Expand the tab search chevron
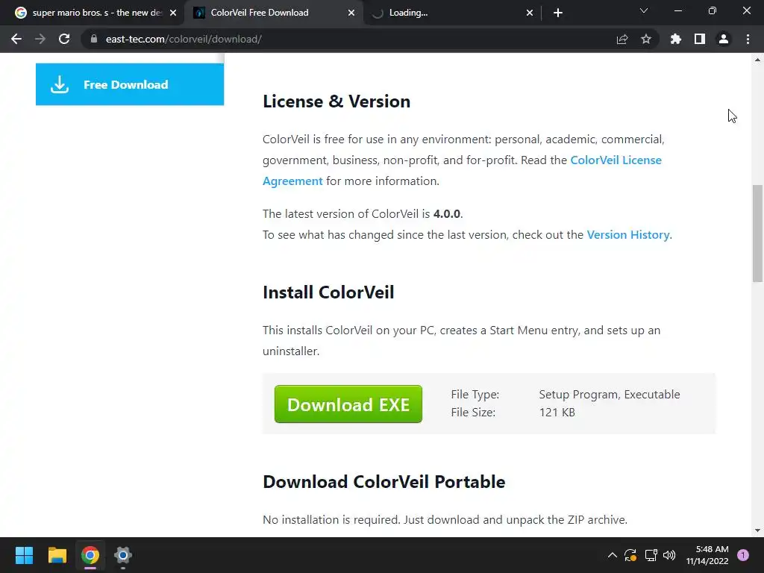The height and width of the screenshot is (573, 764). coord(644,11)
